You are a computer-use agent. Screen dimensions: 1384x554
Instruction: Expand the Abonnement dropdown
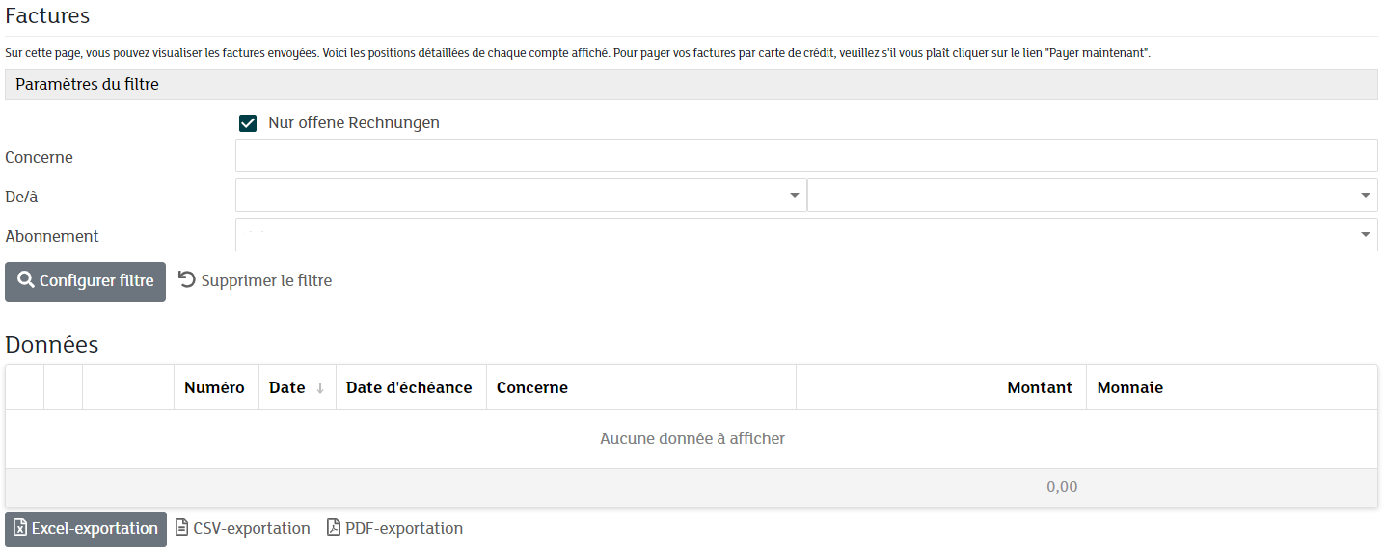point(1366,235)
